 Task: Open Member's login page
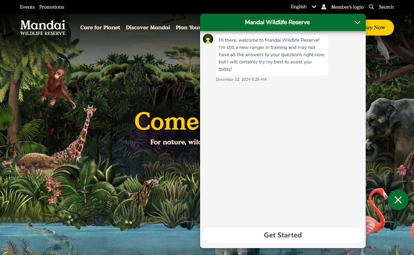point(347,7)
